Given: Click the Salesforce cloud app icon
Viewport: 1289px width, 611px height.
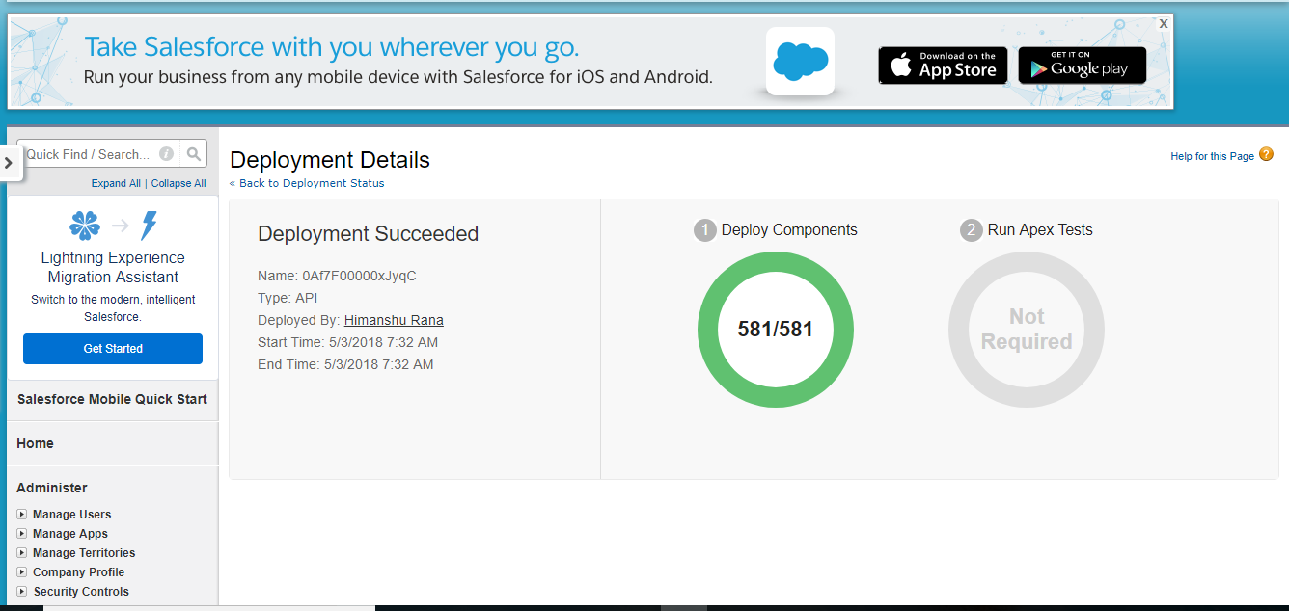Looking at the screenshot, I should tap(800, 62).
